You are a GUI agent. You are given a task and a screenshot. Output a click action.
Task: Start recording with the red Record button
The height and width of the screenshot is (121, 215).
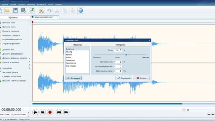50,112
